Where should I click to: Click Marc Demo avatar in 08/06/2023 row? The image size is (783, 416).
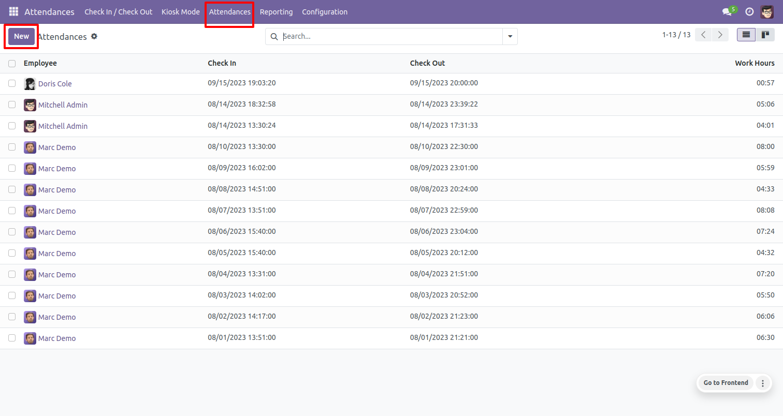(30, 232)
